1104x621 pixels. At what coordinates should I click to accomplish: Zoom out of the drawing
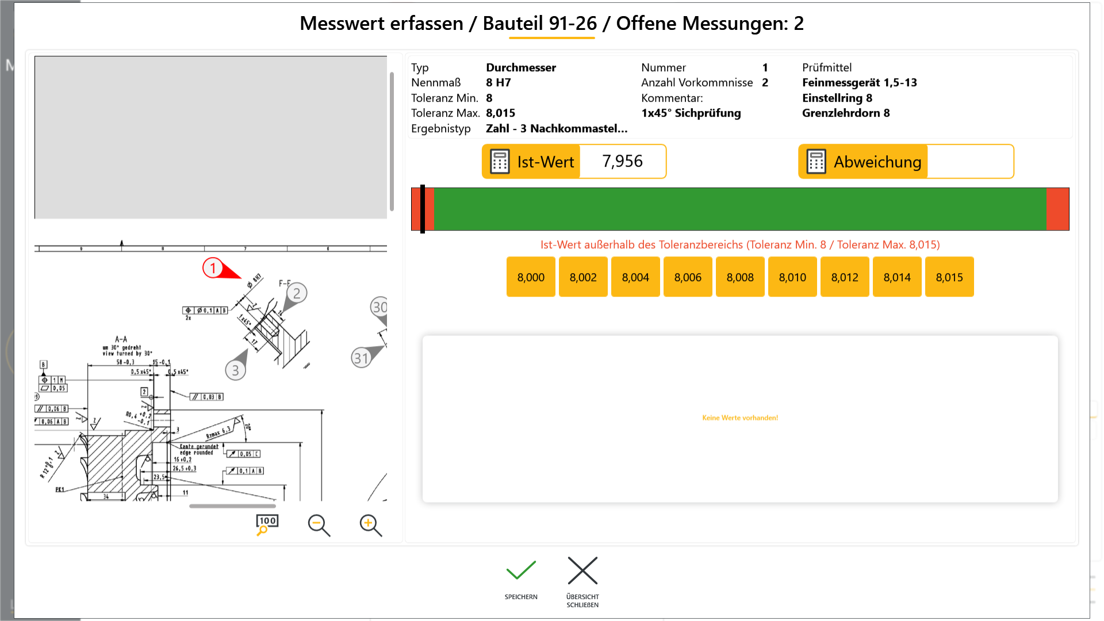[x=319, y=525]
